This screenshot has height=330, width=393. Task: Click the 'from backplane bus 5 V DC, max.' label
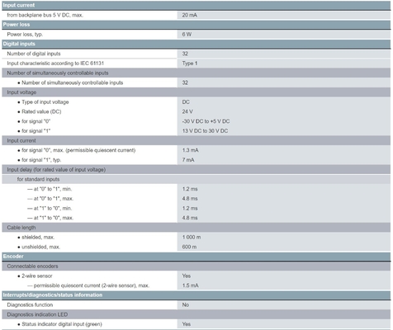pyautogui.click(x=45, y=15)
